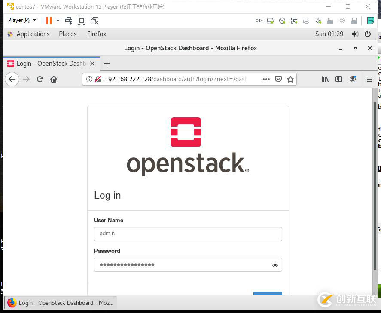381x313 pixels.
Task: Bookmark this page with star icon
Action: pyautogui.click(x=290, y=79)
